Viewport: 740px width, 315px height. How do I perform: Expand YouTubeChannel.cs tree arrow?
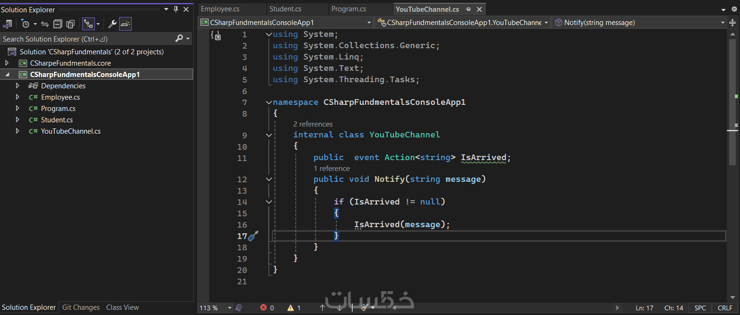coord(17,131)
